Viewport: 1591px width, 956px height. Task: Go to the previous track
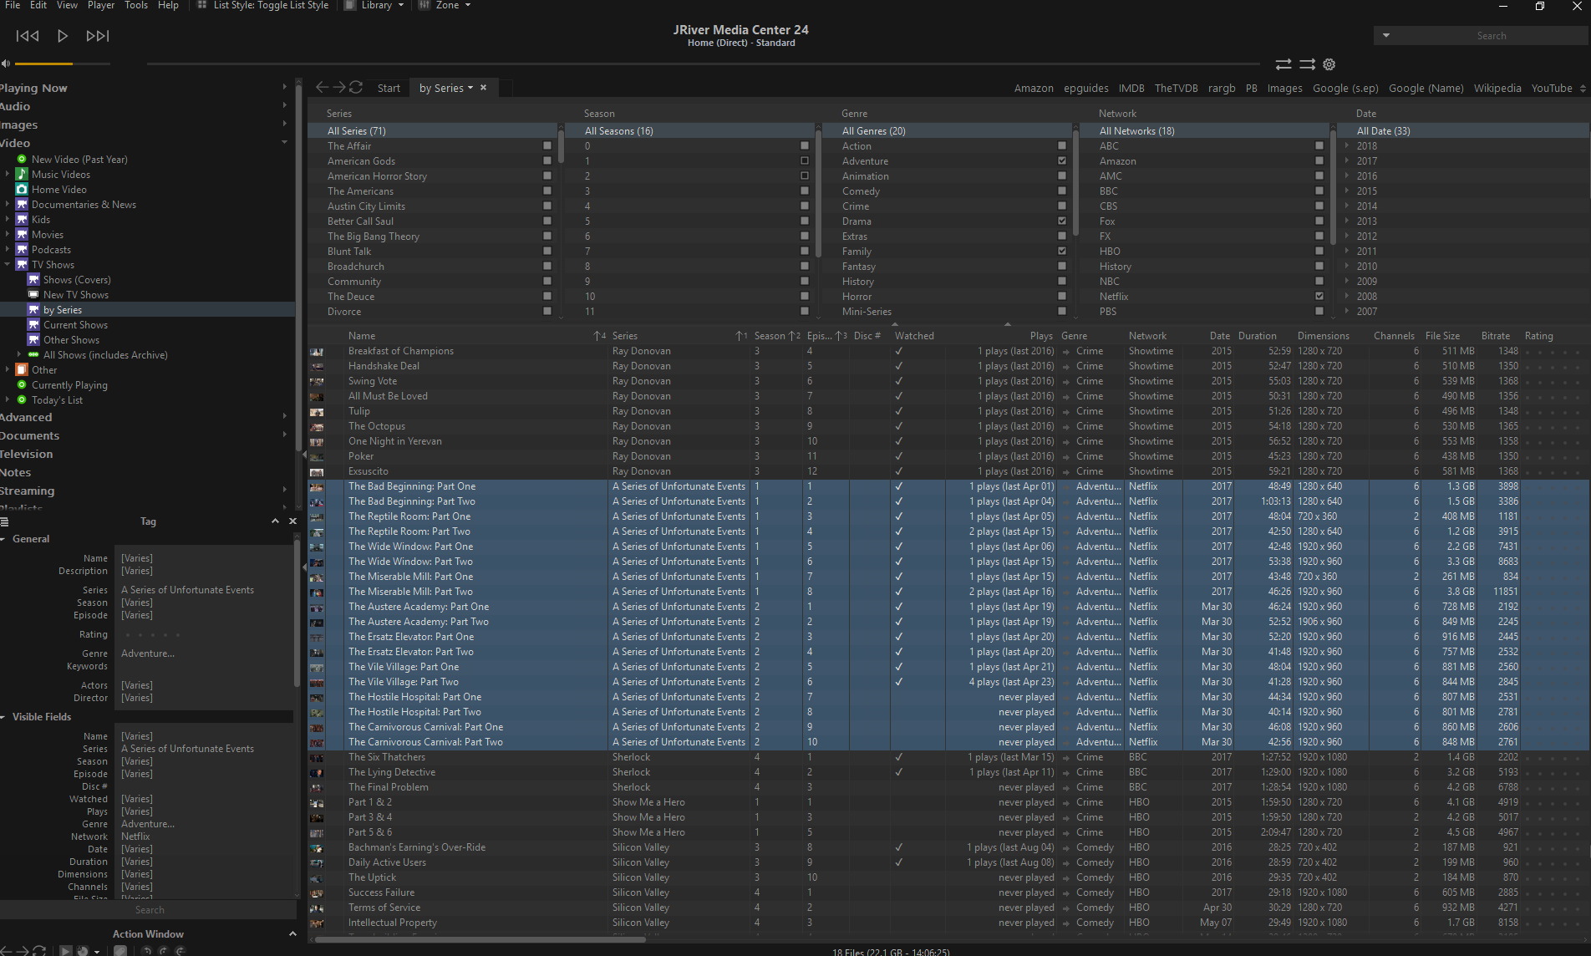(28, 36)
